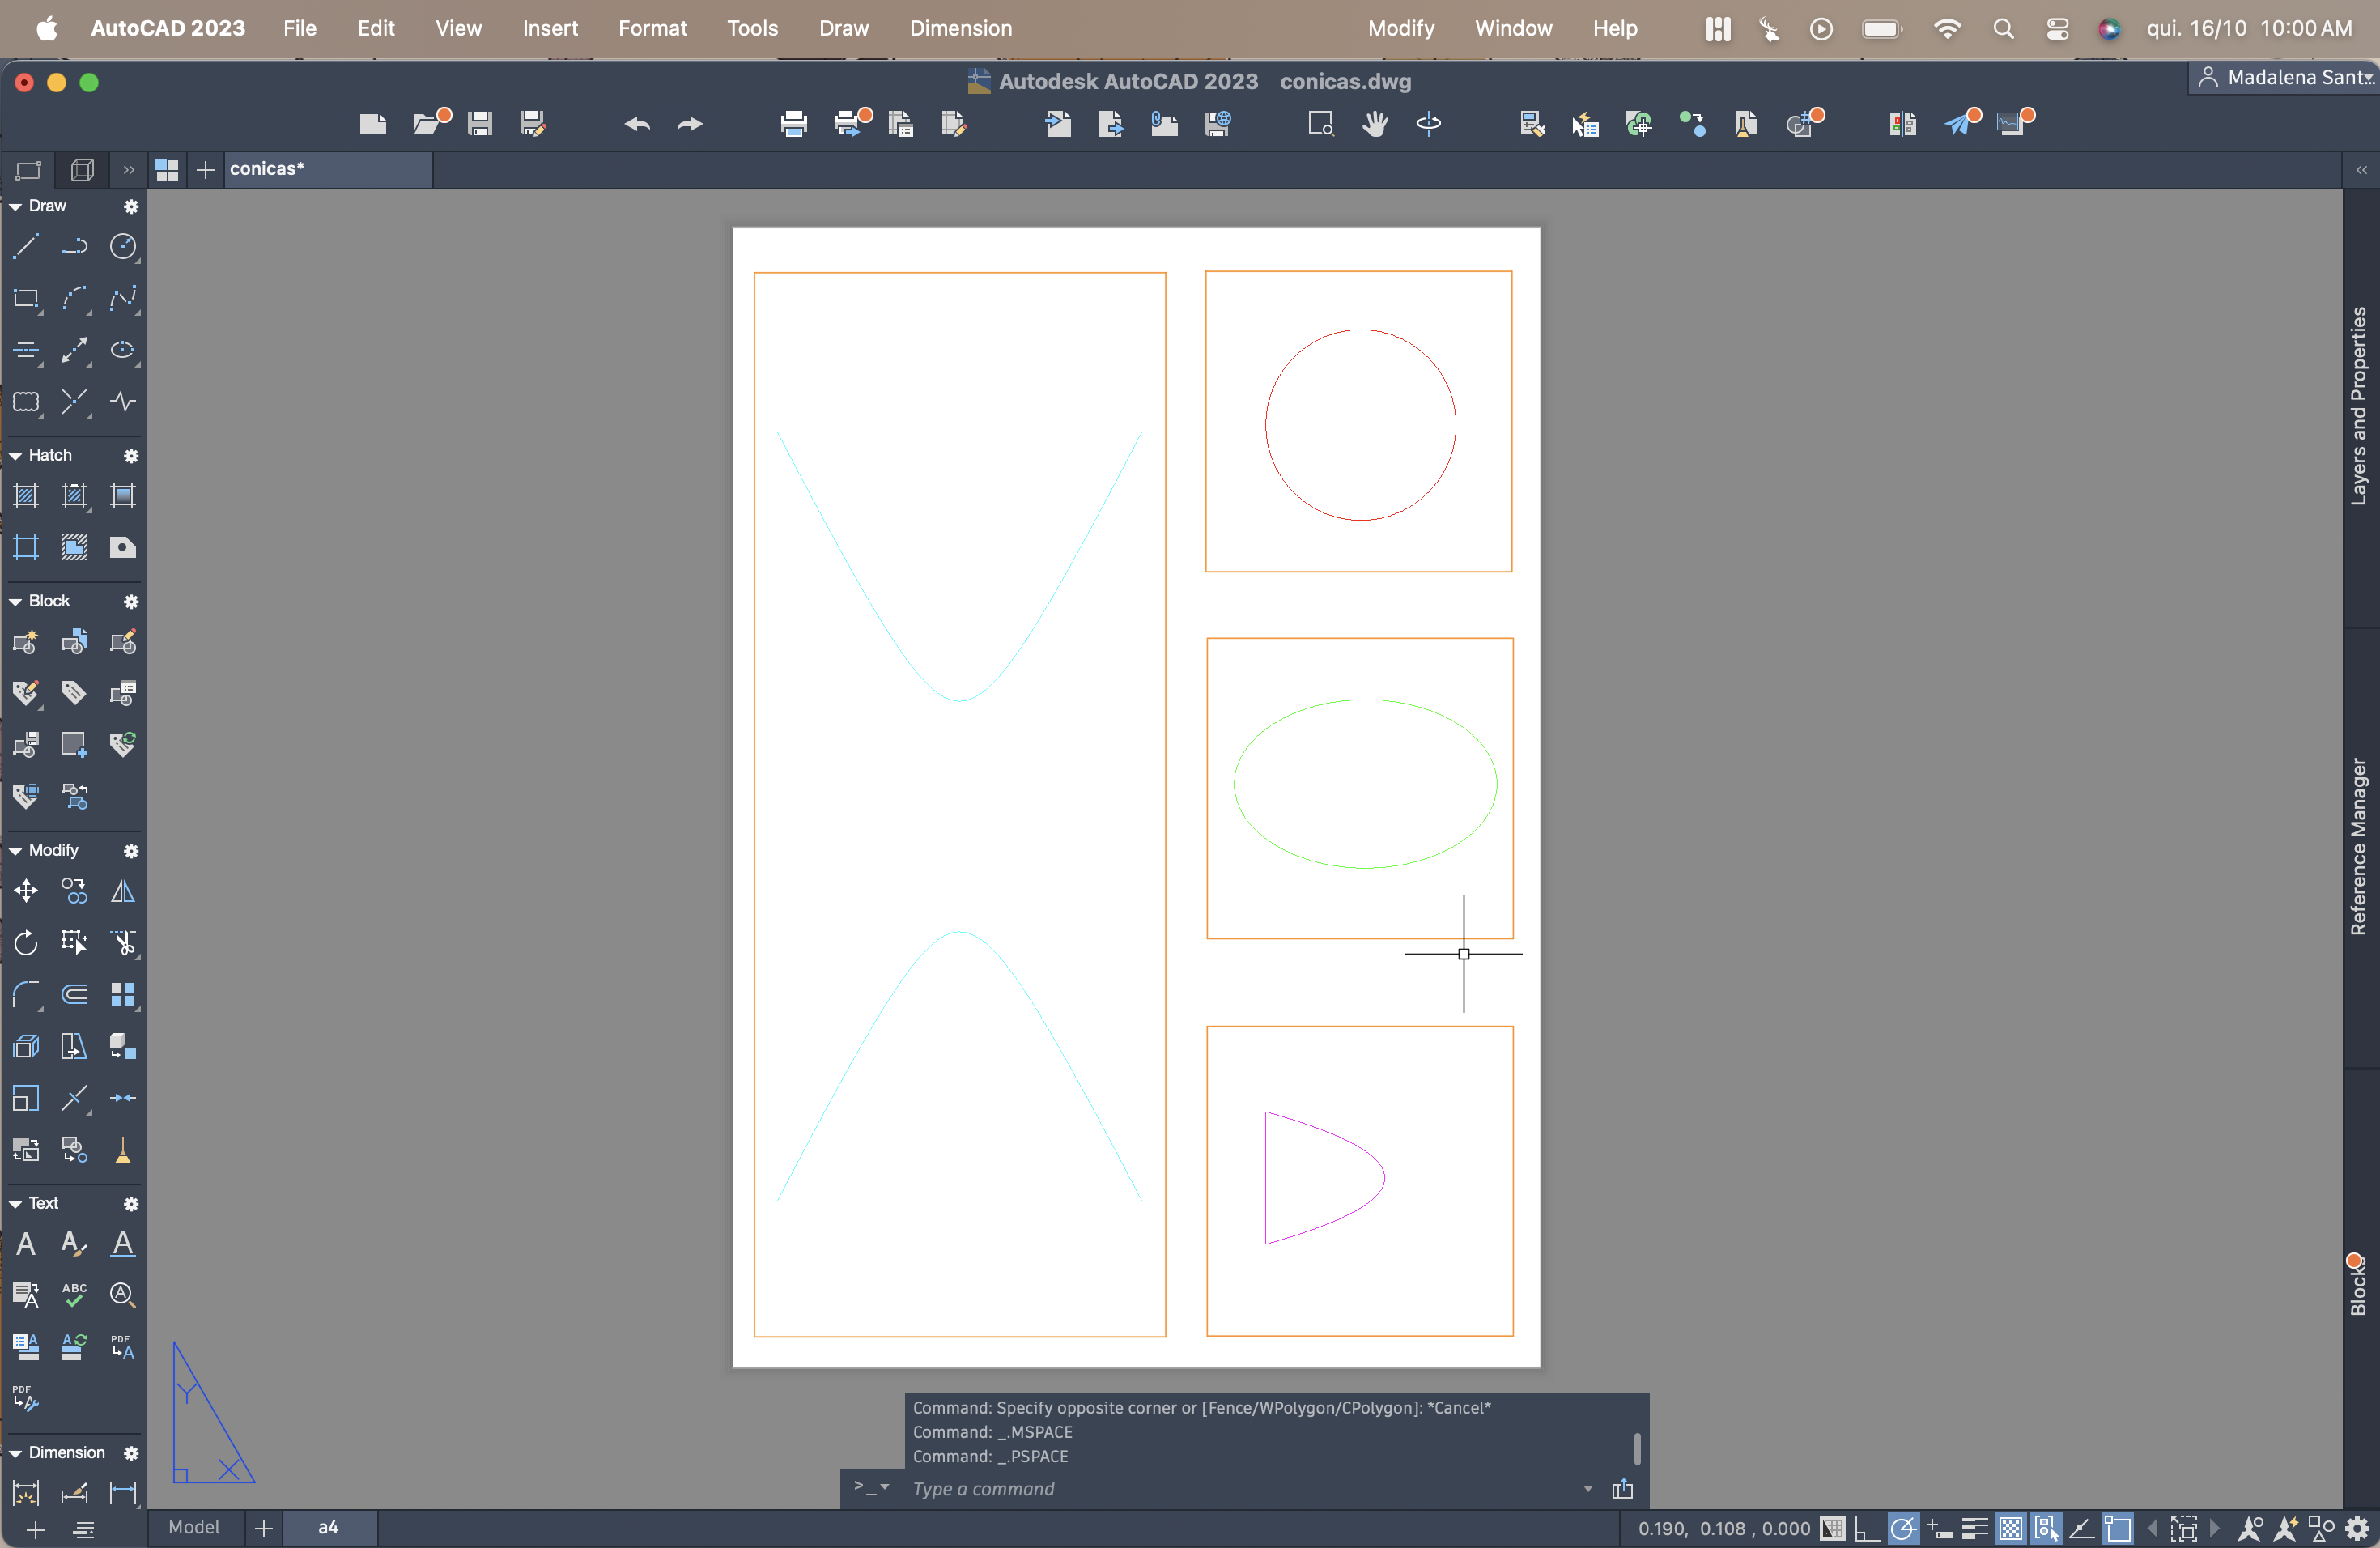
Task: Select the Hatch tool
Action: coord(26,496)
